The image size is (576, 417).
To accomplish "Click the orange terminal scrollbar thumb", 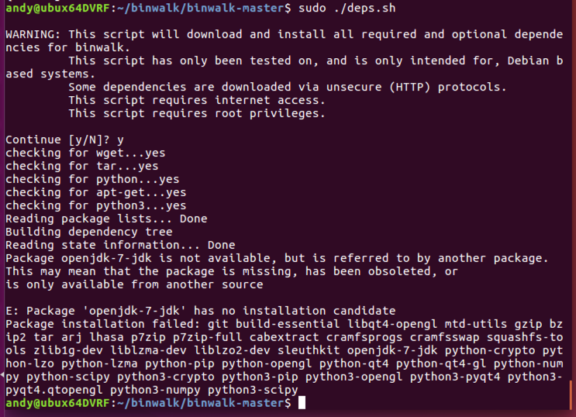I will tap(571, 395).
